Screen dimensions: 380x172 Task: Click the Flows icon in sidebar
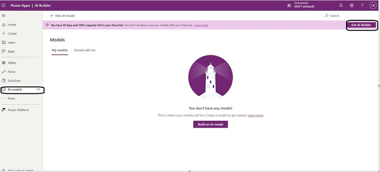[x=4, y=72]
